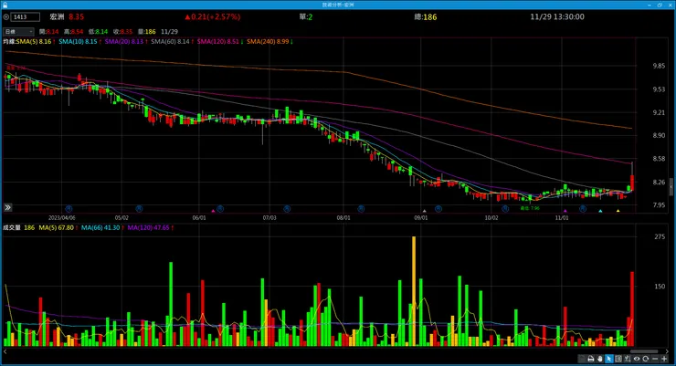676x366 pixels.
Task: Click the purple triangle marker near 11/01
Action: (x=565, y=211)
